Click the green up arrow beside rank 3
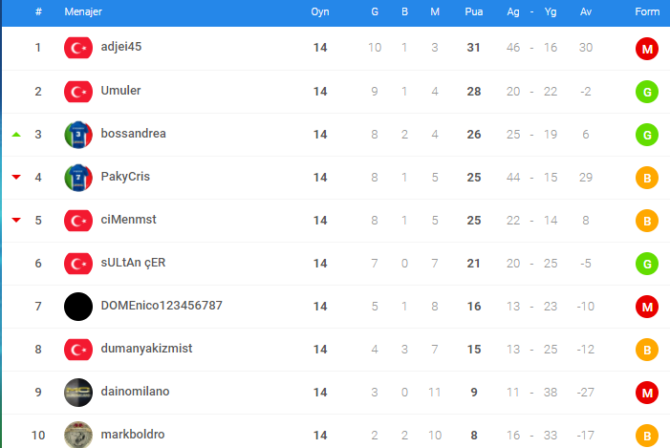 (16, 135)
